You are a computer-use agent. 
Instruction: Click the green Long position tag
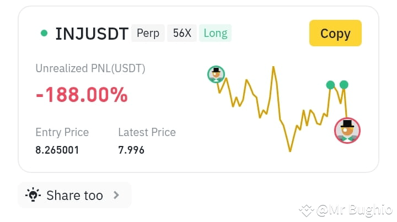tap(215, 33)
